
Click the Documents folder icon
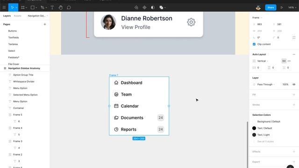coord(116,118)
